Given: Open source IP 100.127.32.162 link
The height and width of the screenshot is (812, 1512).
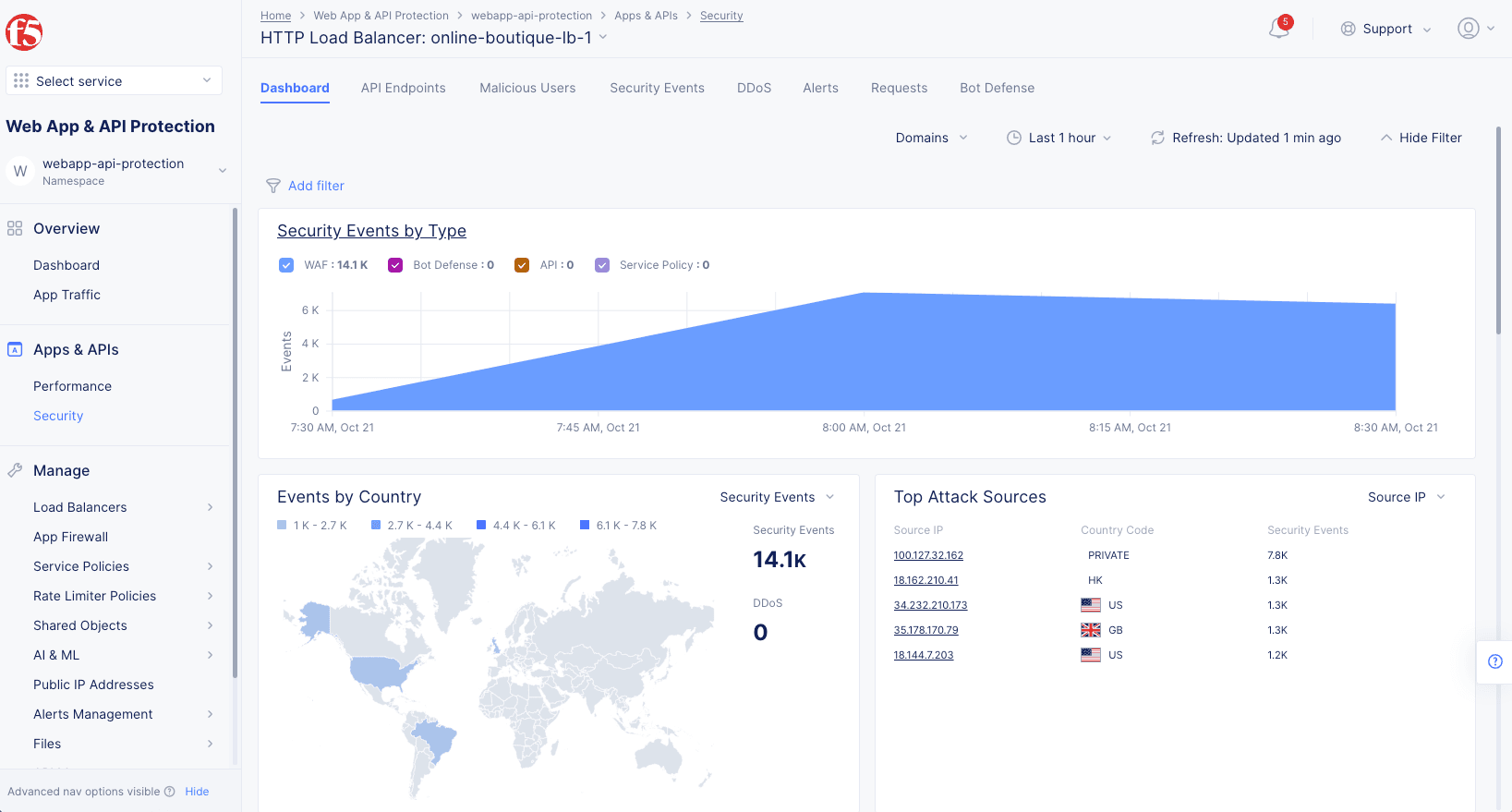Looking at the screenshot, I should click(928, 555).
